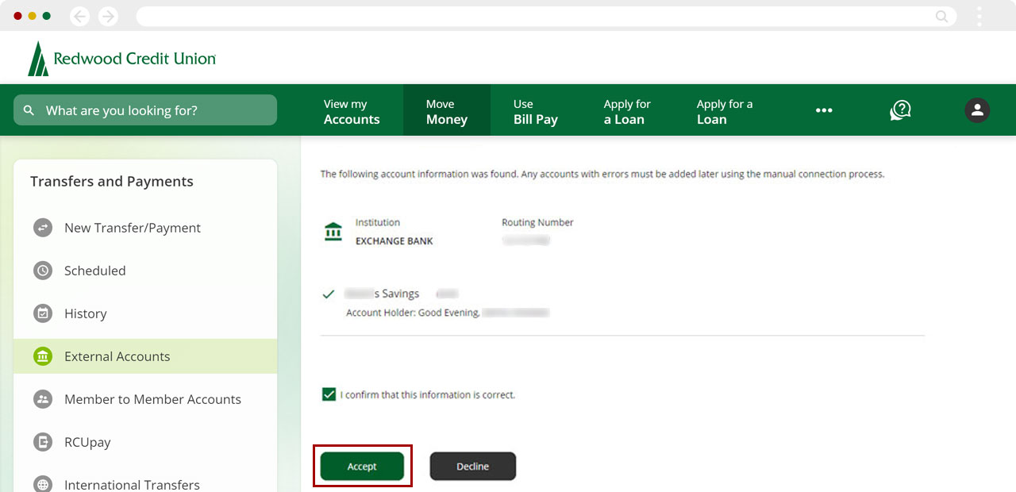Uncheck the confirm information is correct checkbox
The image size is (1016, 492).
pos(329,394)
